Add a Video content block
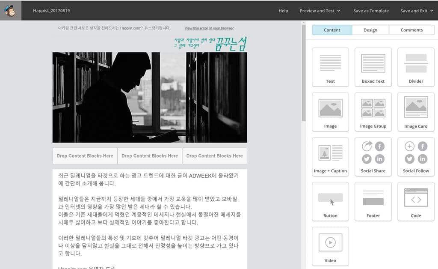 (x=330, y=246)
